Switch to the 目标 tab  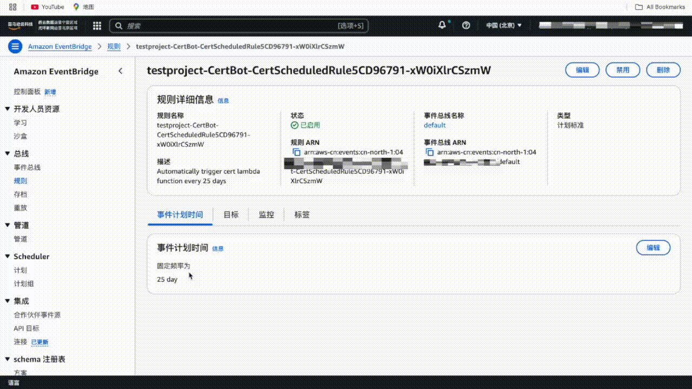(231, 214)
